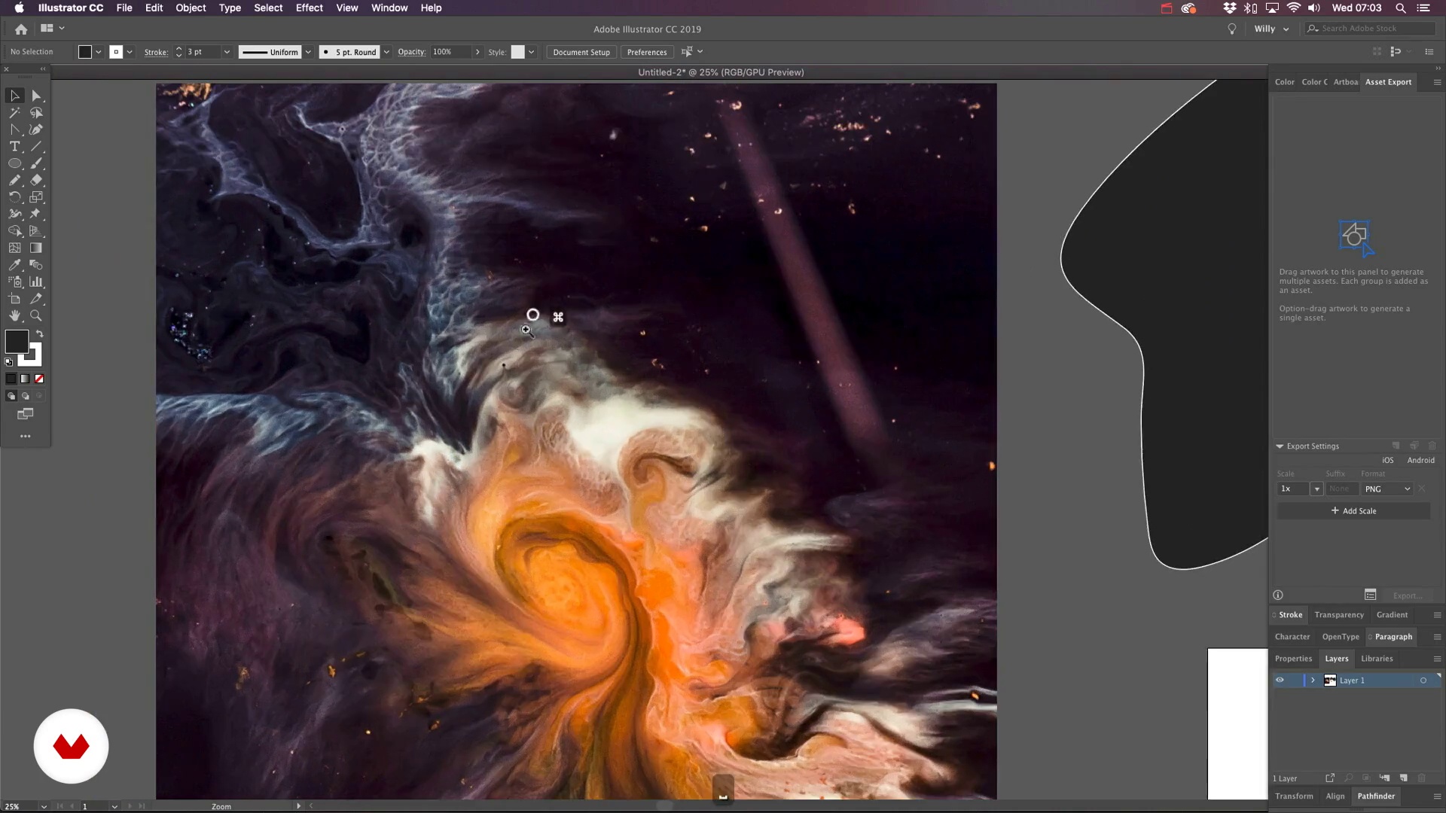Toggle Layer 1 visibility eye
Image resolution: width=1446 pixels, height=813 pixels.
tap(1280, 680)
